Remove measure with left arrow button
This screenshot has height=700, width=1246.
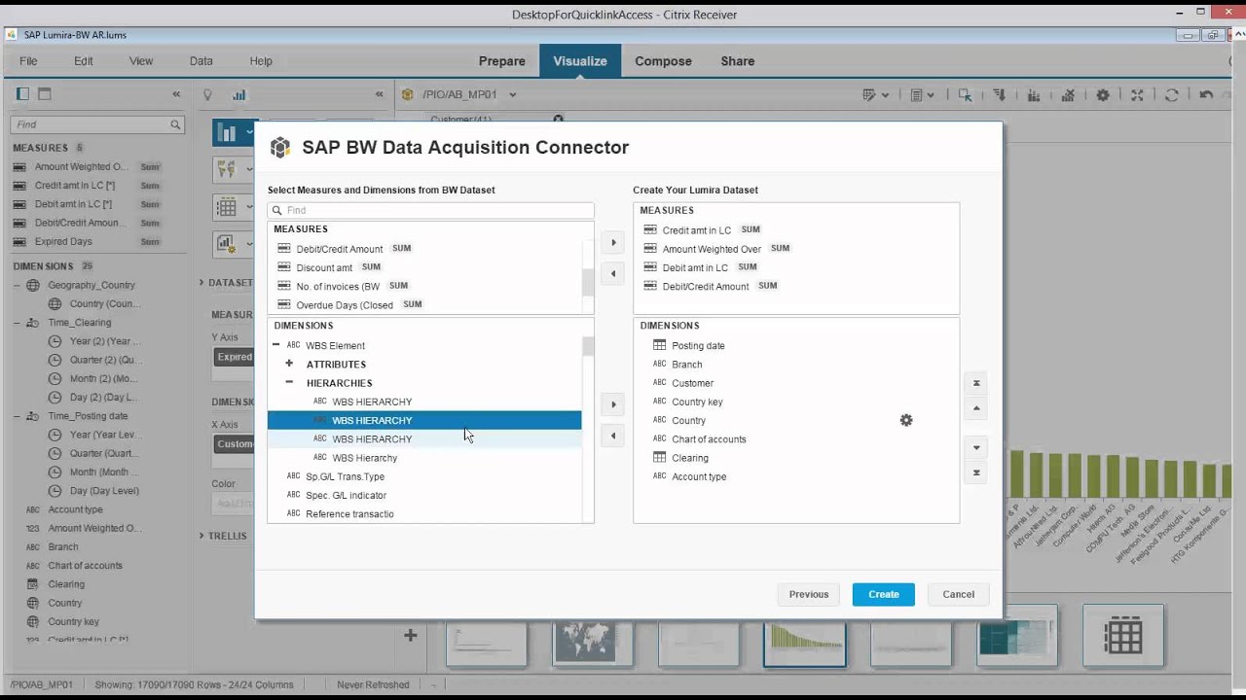(x=612, y=274)
